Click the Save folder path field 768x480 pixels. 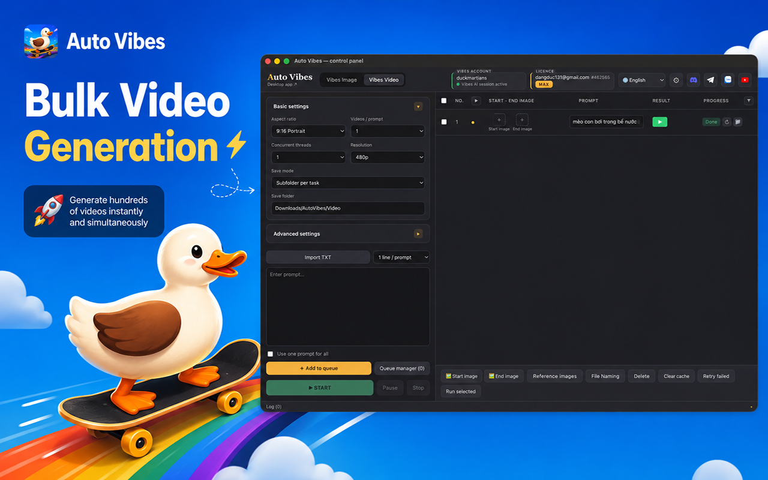point(348,208)
